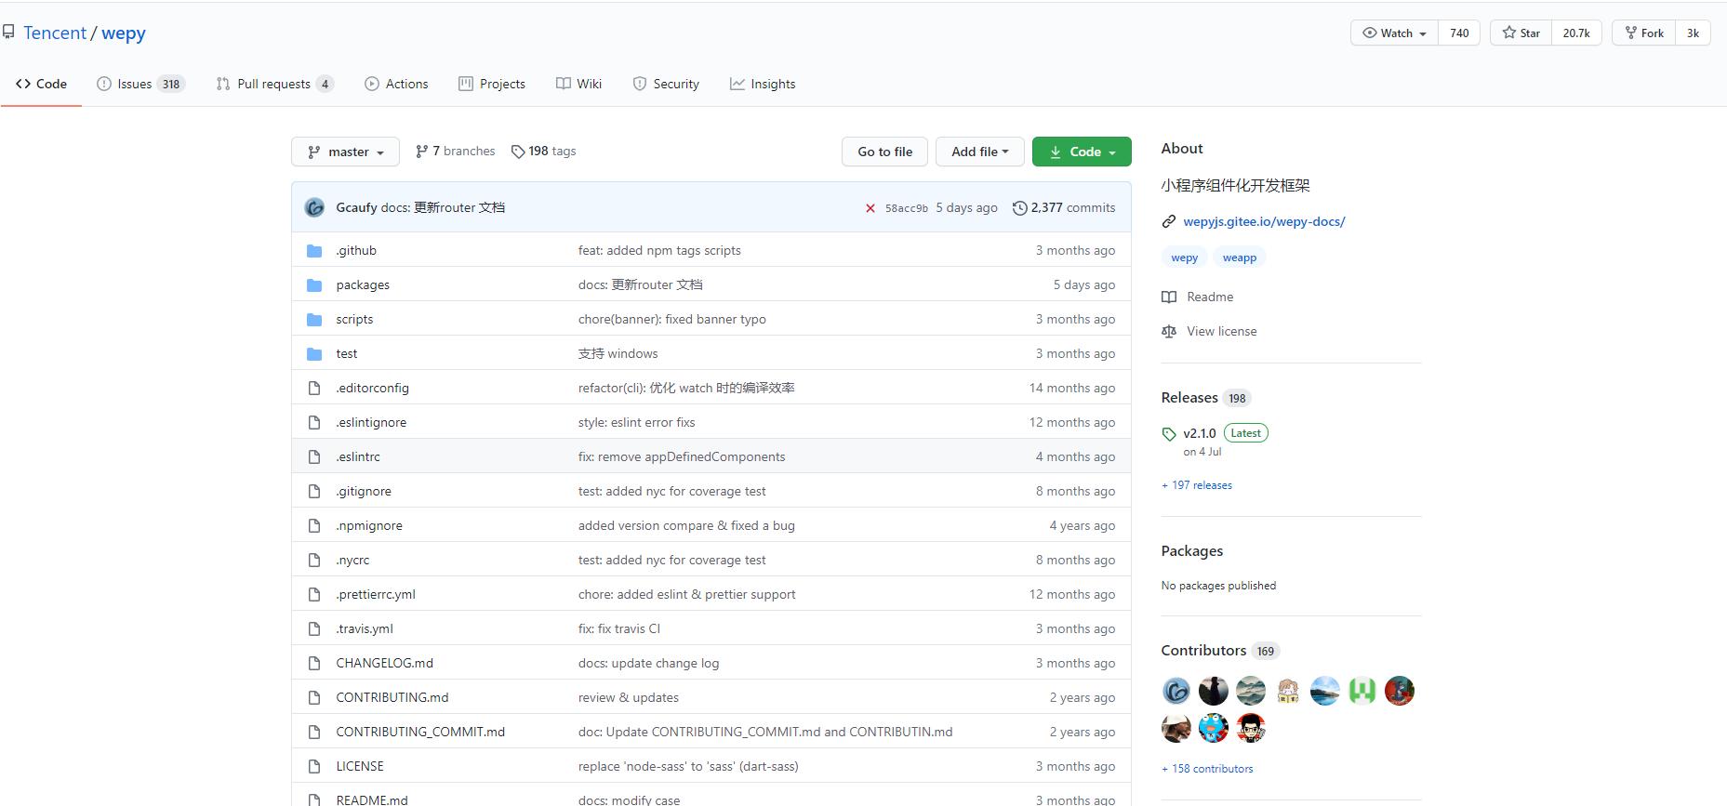Image resolution: width=1727 pixels, height=806 pixels.
Task: Switch to the Code tab
Action: coord(42,84)
